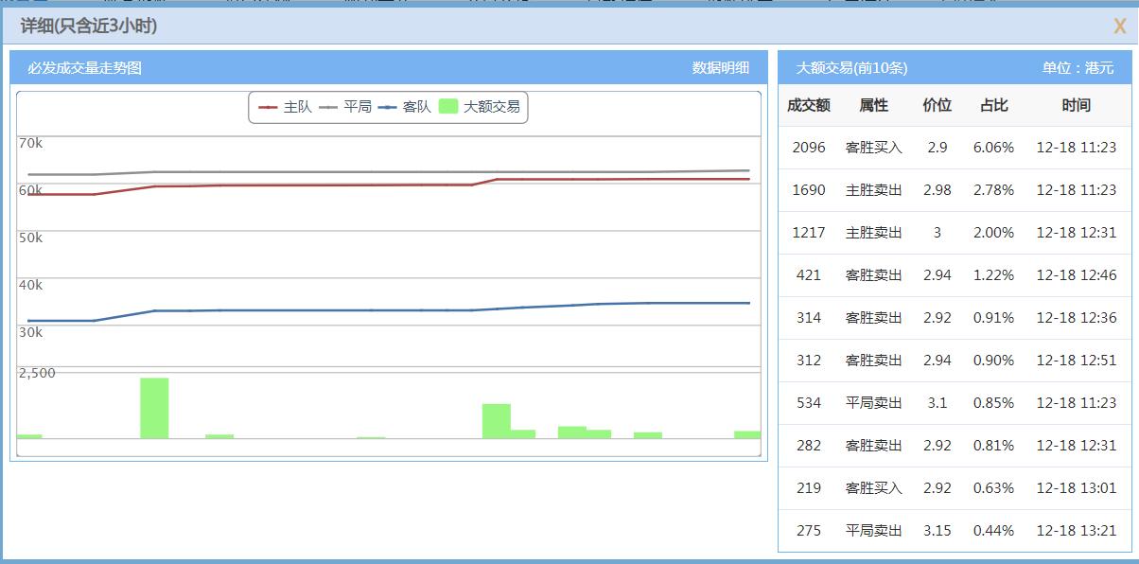1139x564 pixels.
Task: Click the 属性 column header
Action: click(x=871, y=105)
